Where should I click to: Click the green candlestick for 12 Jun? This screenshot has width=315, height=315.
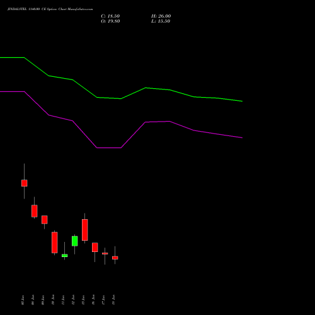click(x=75, y=241)
